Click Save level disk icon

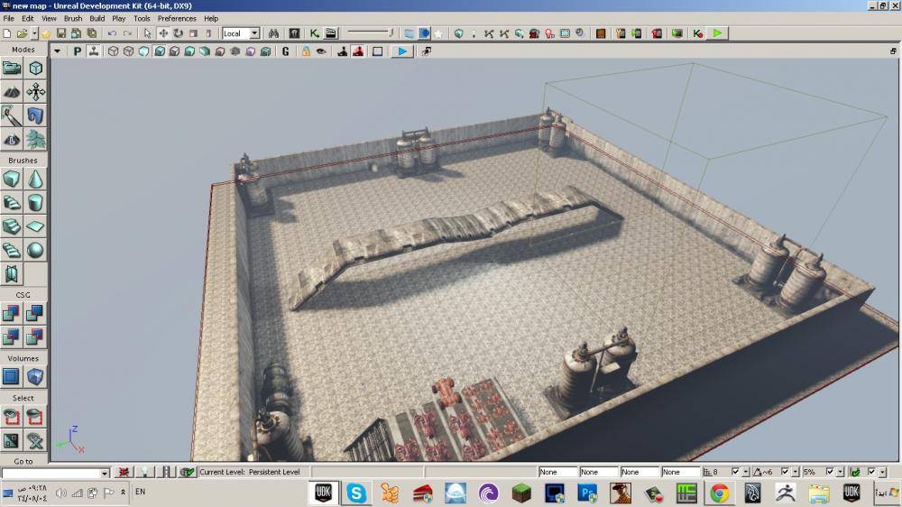click(61, 33)
